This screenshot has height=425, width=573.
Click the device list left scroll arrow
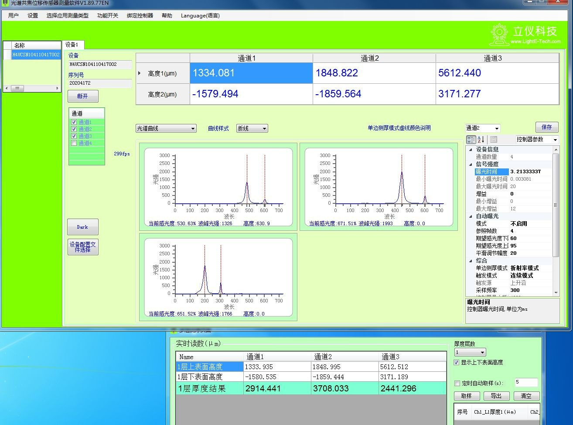coord(6,89)
